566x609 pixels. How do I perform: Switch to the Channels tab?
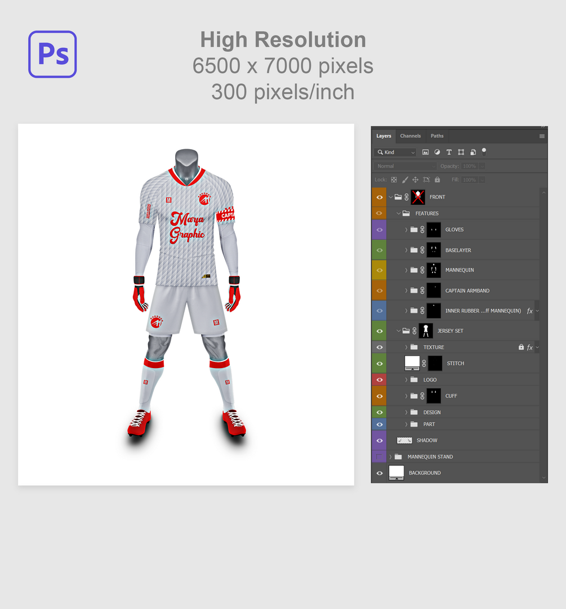coord(410,136)
